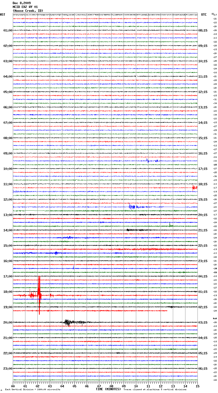This screenshot has height=393, width=218.
Task: Select the '11:00' MST hour label
Action: [x=8, y=184]
